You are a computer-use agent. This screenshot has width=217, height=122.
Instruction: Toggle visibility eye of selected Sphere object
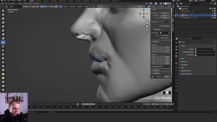point(213,15)
